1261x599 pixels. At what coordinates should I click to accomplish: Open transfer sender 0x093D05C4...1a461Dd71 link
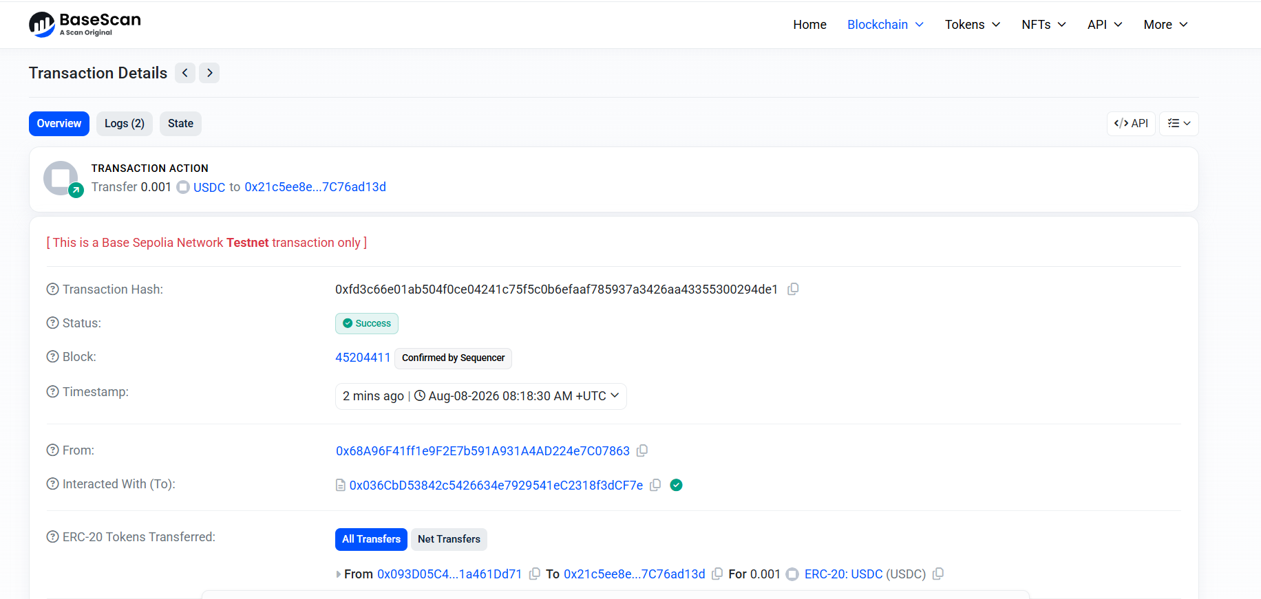[x=449, y=574]
